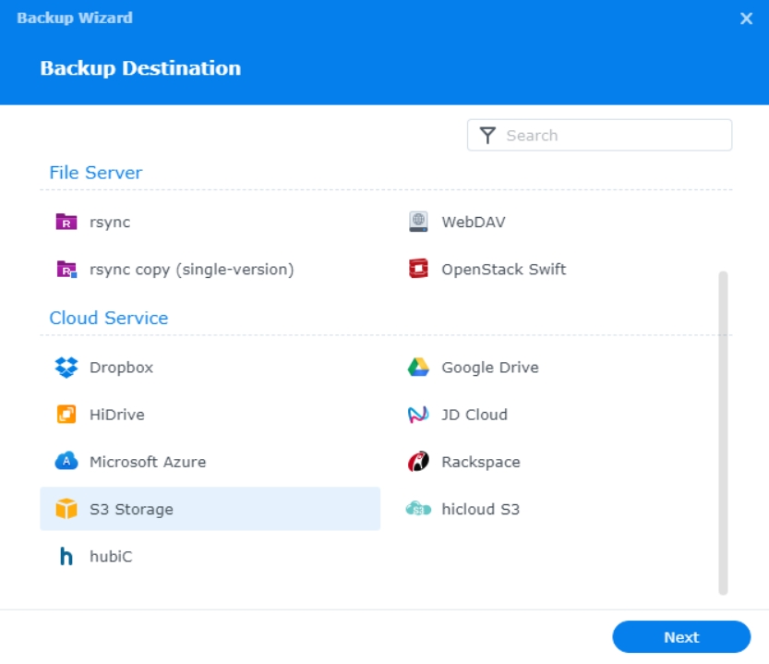The width and height of the screenshot is (769, 664).
Task: Choose the Google Drive icon
Action: point(418,368)
